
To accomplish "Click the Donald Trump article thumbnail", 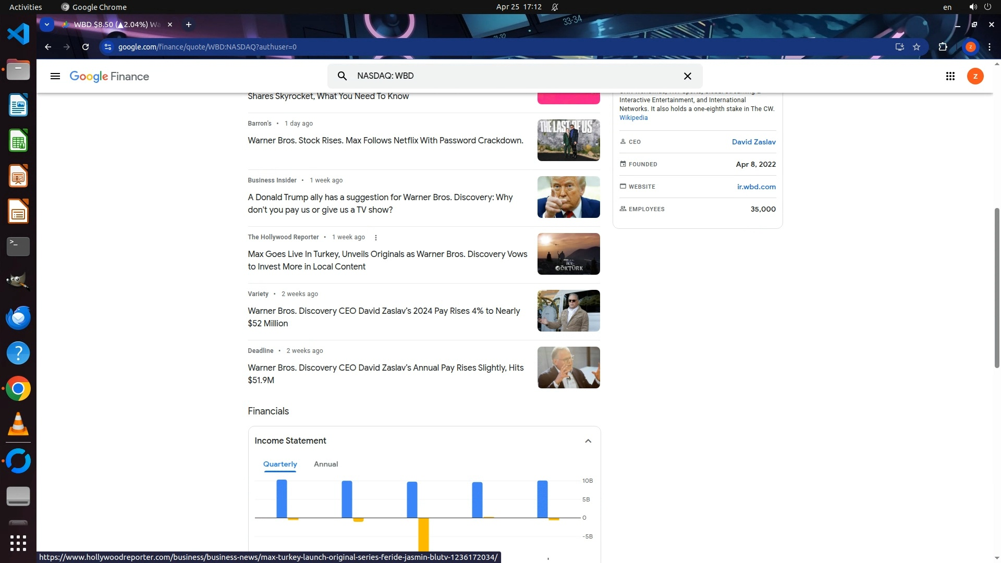I will pos(568,197).
